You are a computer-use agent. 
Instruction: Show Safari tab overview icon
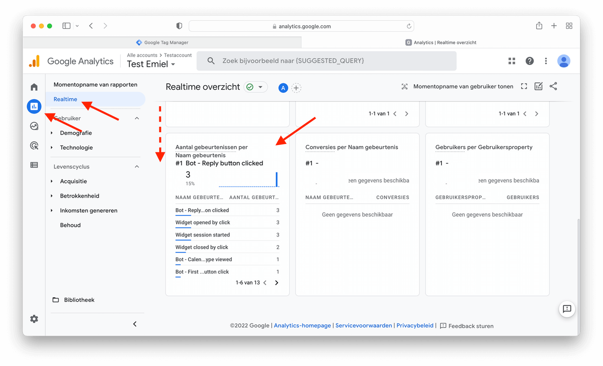click(569, 26)
